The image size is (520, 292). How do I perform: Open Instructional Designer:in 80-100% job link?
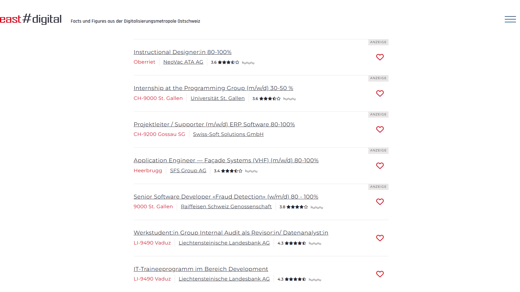pos(182,52)
